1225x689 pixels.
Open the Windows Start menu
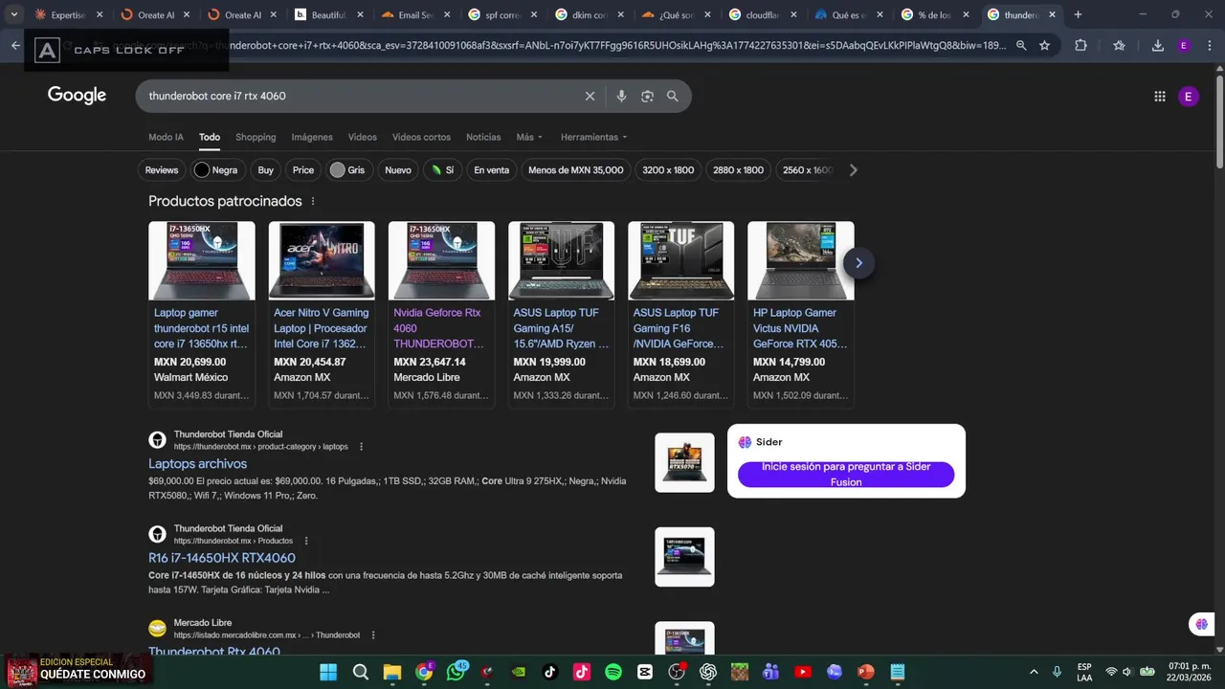click(x=328, y=672)
